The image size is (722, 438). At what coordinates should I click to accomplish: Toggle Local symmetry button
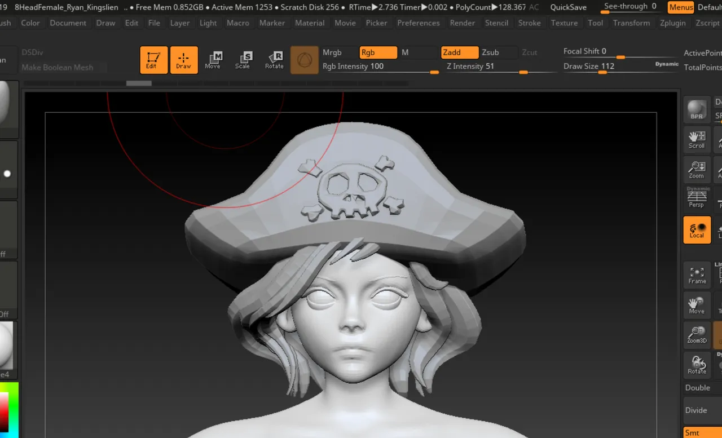click(697, 230)
